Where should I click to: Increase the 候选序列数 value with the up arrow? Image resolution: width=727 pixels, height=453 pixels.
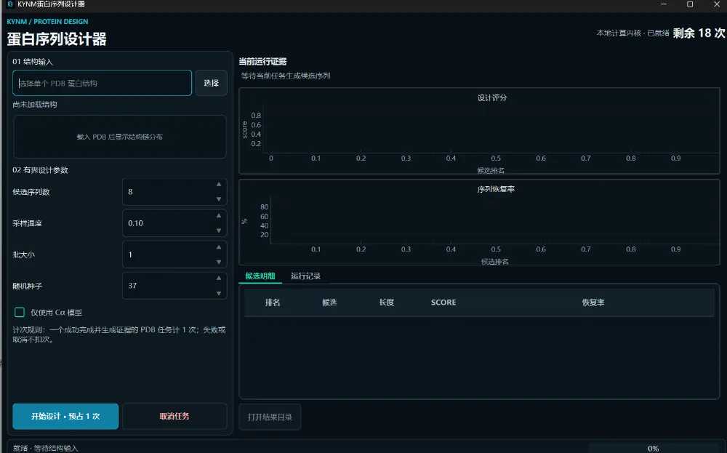tap(219, 185)
